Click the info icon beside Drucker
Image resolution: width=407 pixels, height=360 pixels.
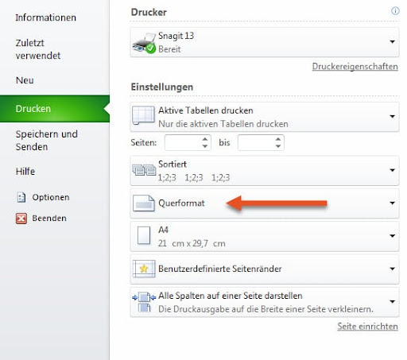pos(395,11)
